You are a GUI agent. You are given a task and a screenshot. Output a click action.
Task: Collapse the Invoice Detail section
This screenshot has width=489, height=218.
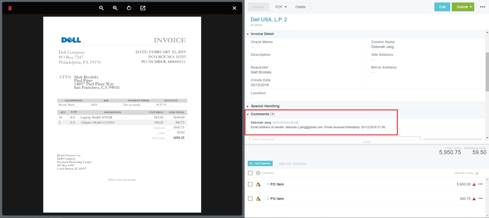(x=248, y=34)
